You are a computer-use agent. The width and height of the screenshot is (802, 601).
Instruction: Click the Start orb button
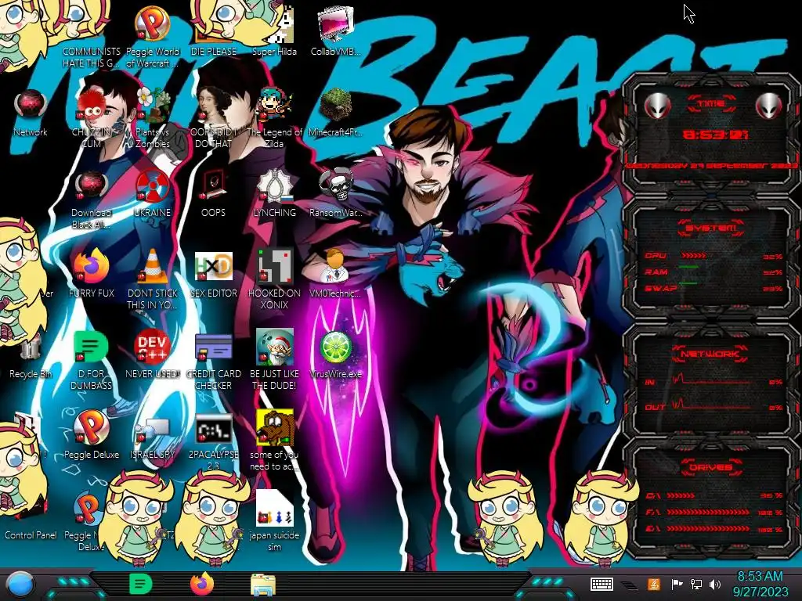(x=20, y=585)
